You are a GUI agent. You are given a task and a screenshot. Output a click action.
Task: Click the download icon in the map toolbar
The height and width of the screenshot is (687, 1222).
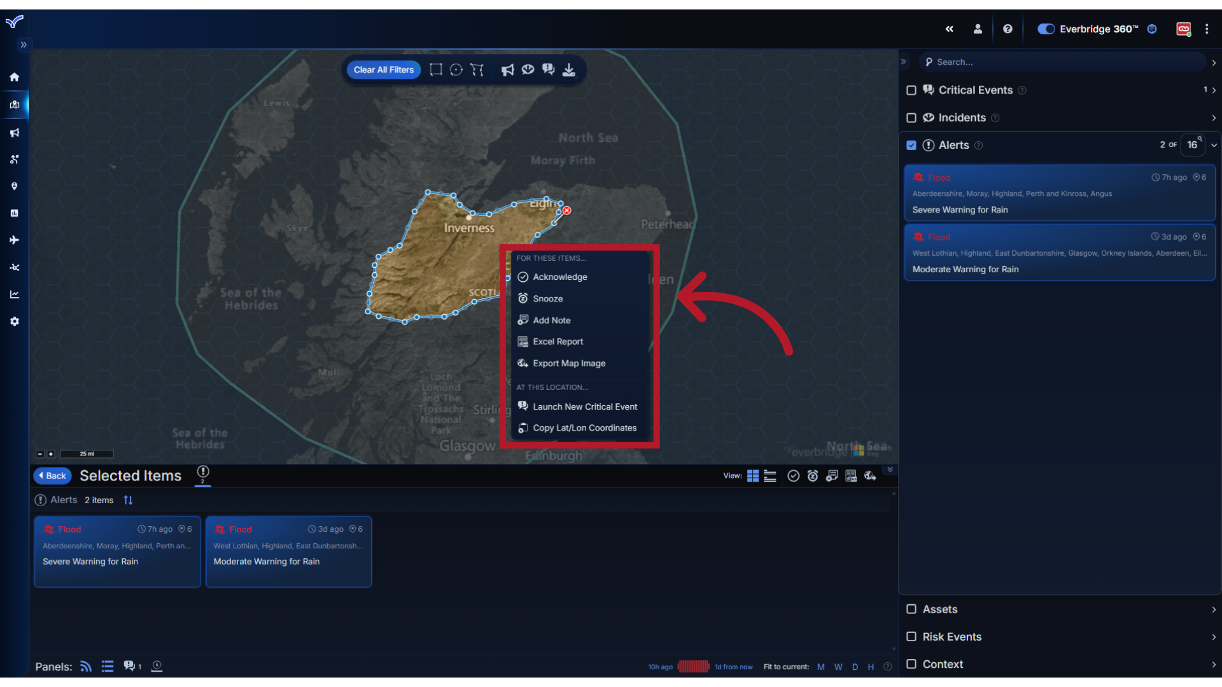pos(569,70)
